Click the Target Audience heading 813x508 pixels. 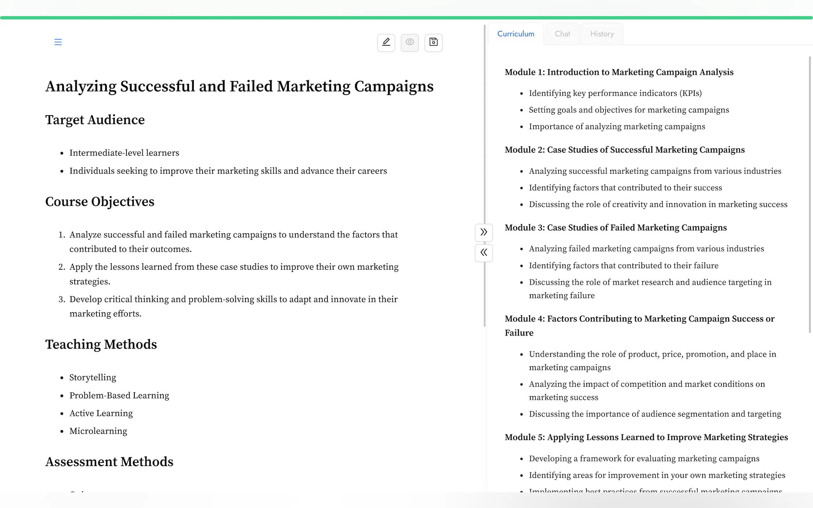(95, 120)
